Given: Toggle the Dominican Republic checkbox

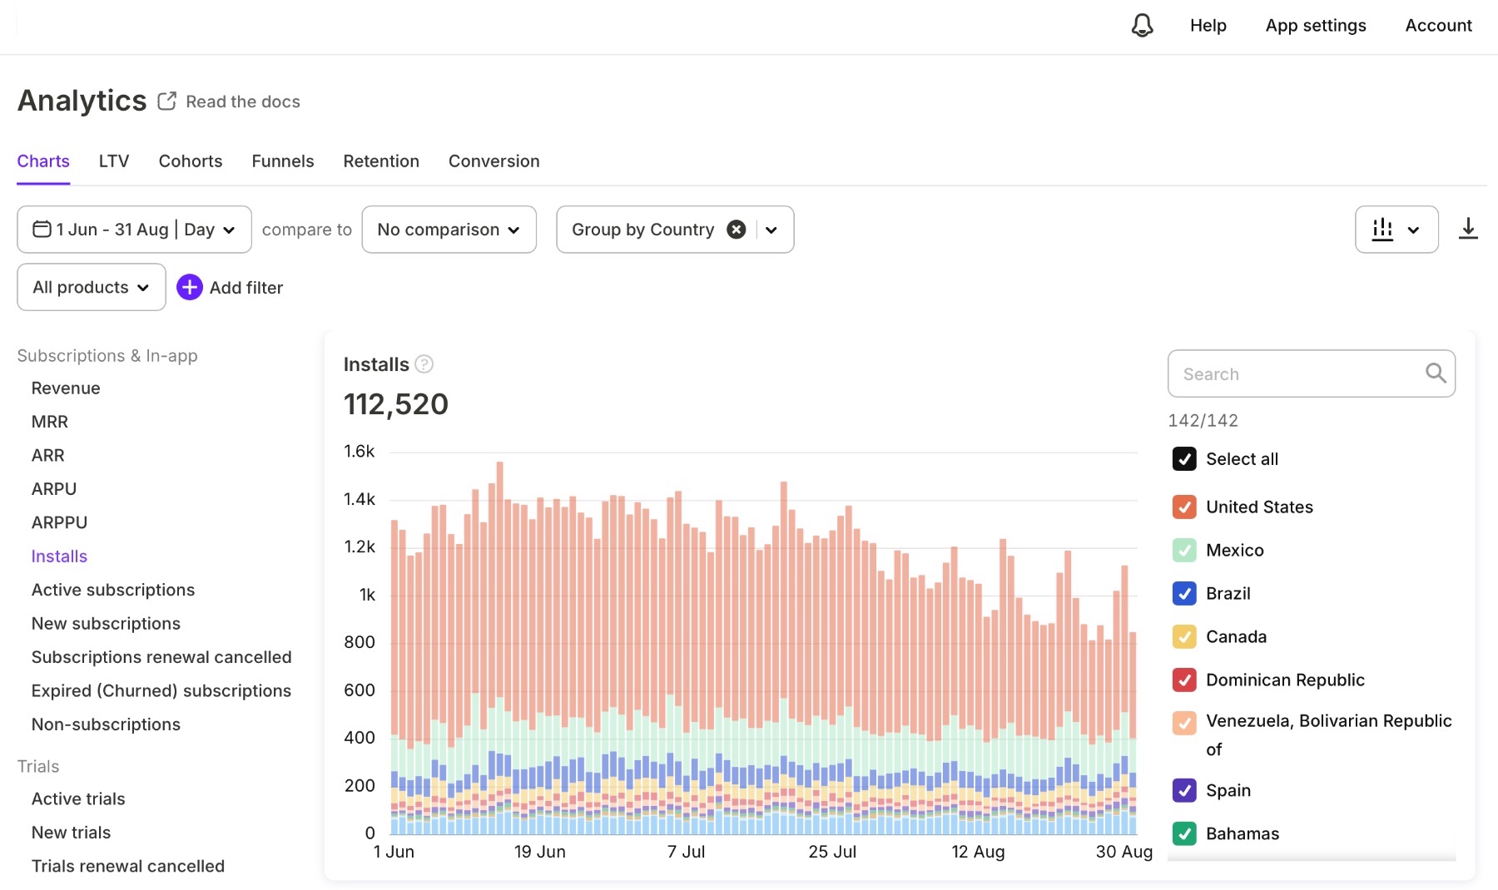Looking at the screenshot, I should click(x=1184, y=680).
